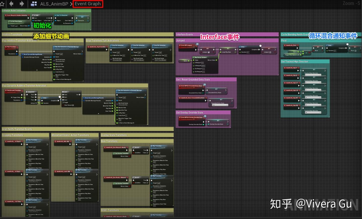Open the Grounded Entry State dropdown in SET node
362x219 pixels.
pos(220,105)
